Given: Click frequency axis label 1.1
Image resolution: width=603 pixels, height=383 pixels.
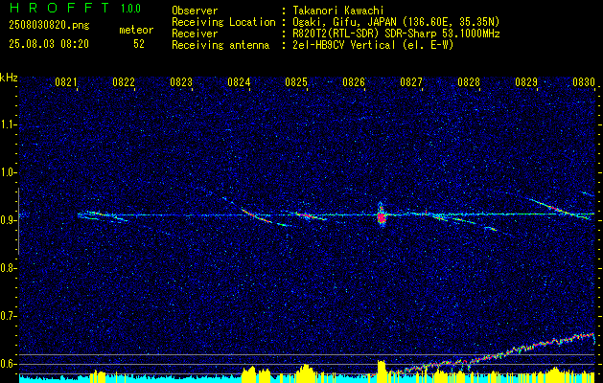Looking at the screenshot, I should pos(8,124).
